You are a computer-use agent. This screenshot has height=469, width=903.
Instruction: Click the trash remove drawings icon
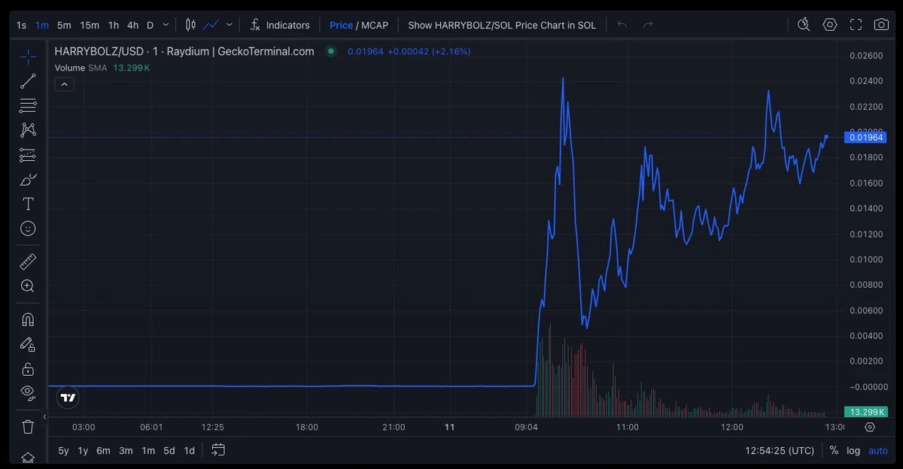pos(28,427)
